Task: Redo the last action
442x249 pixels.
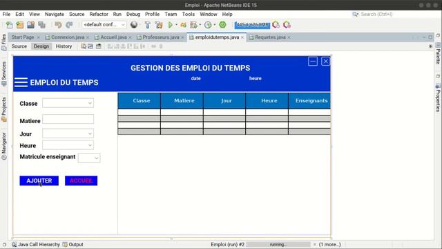Action: (x=69, y=25)
